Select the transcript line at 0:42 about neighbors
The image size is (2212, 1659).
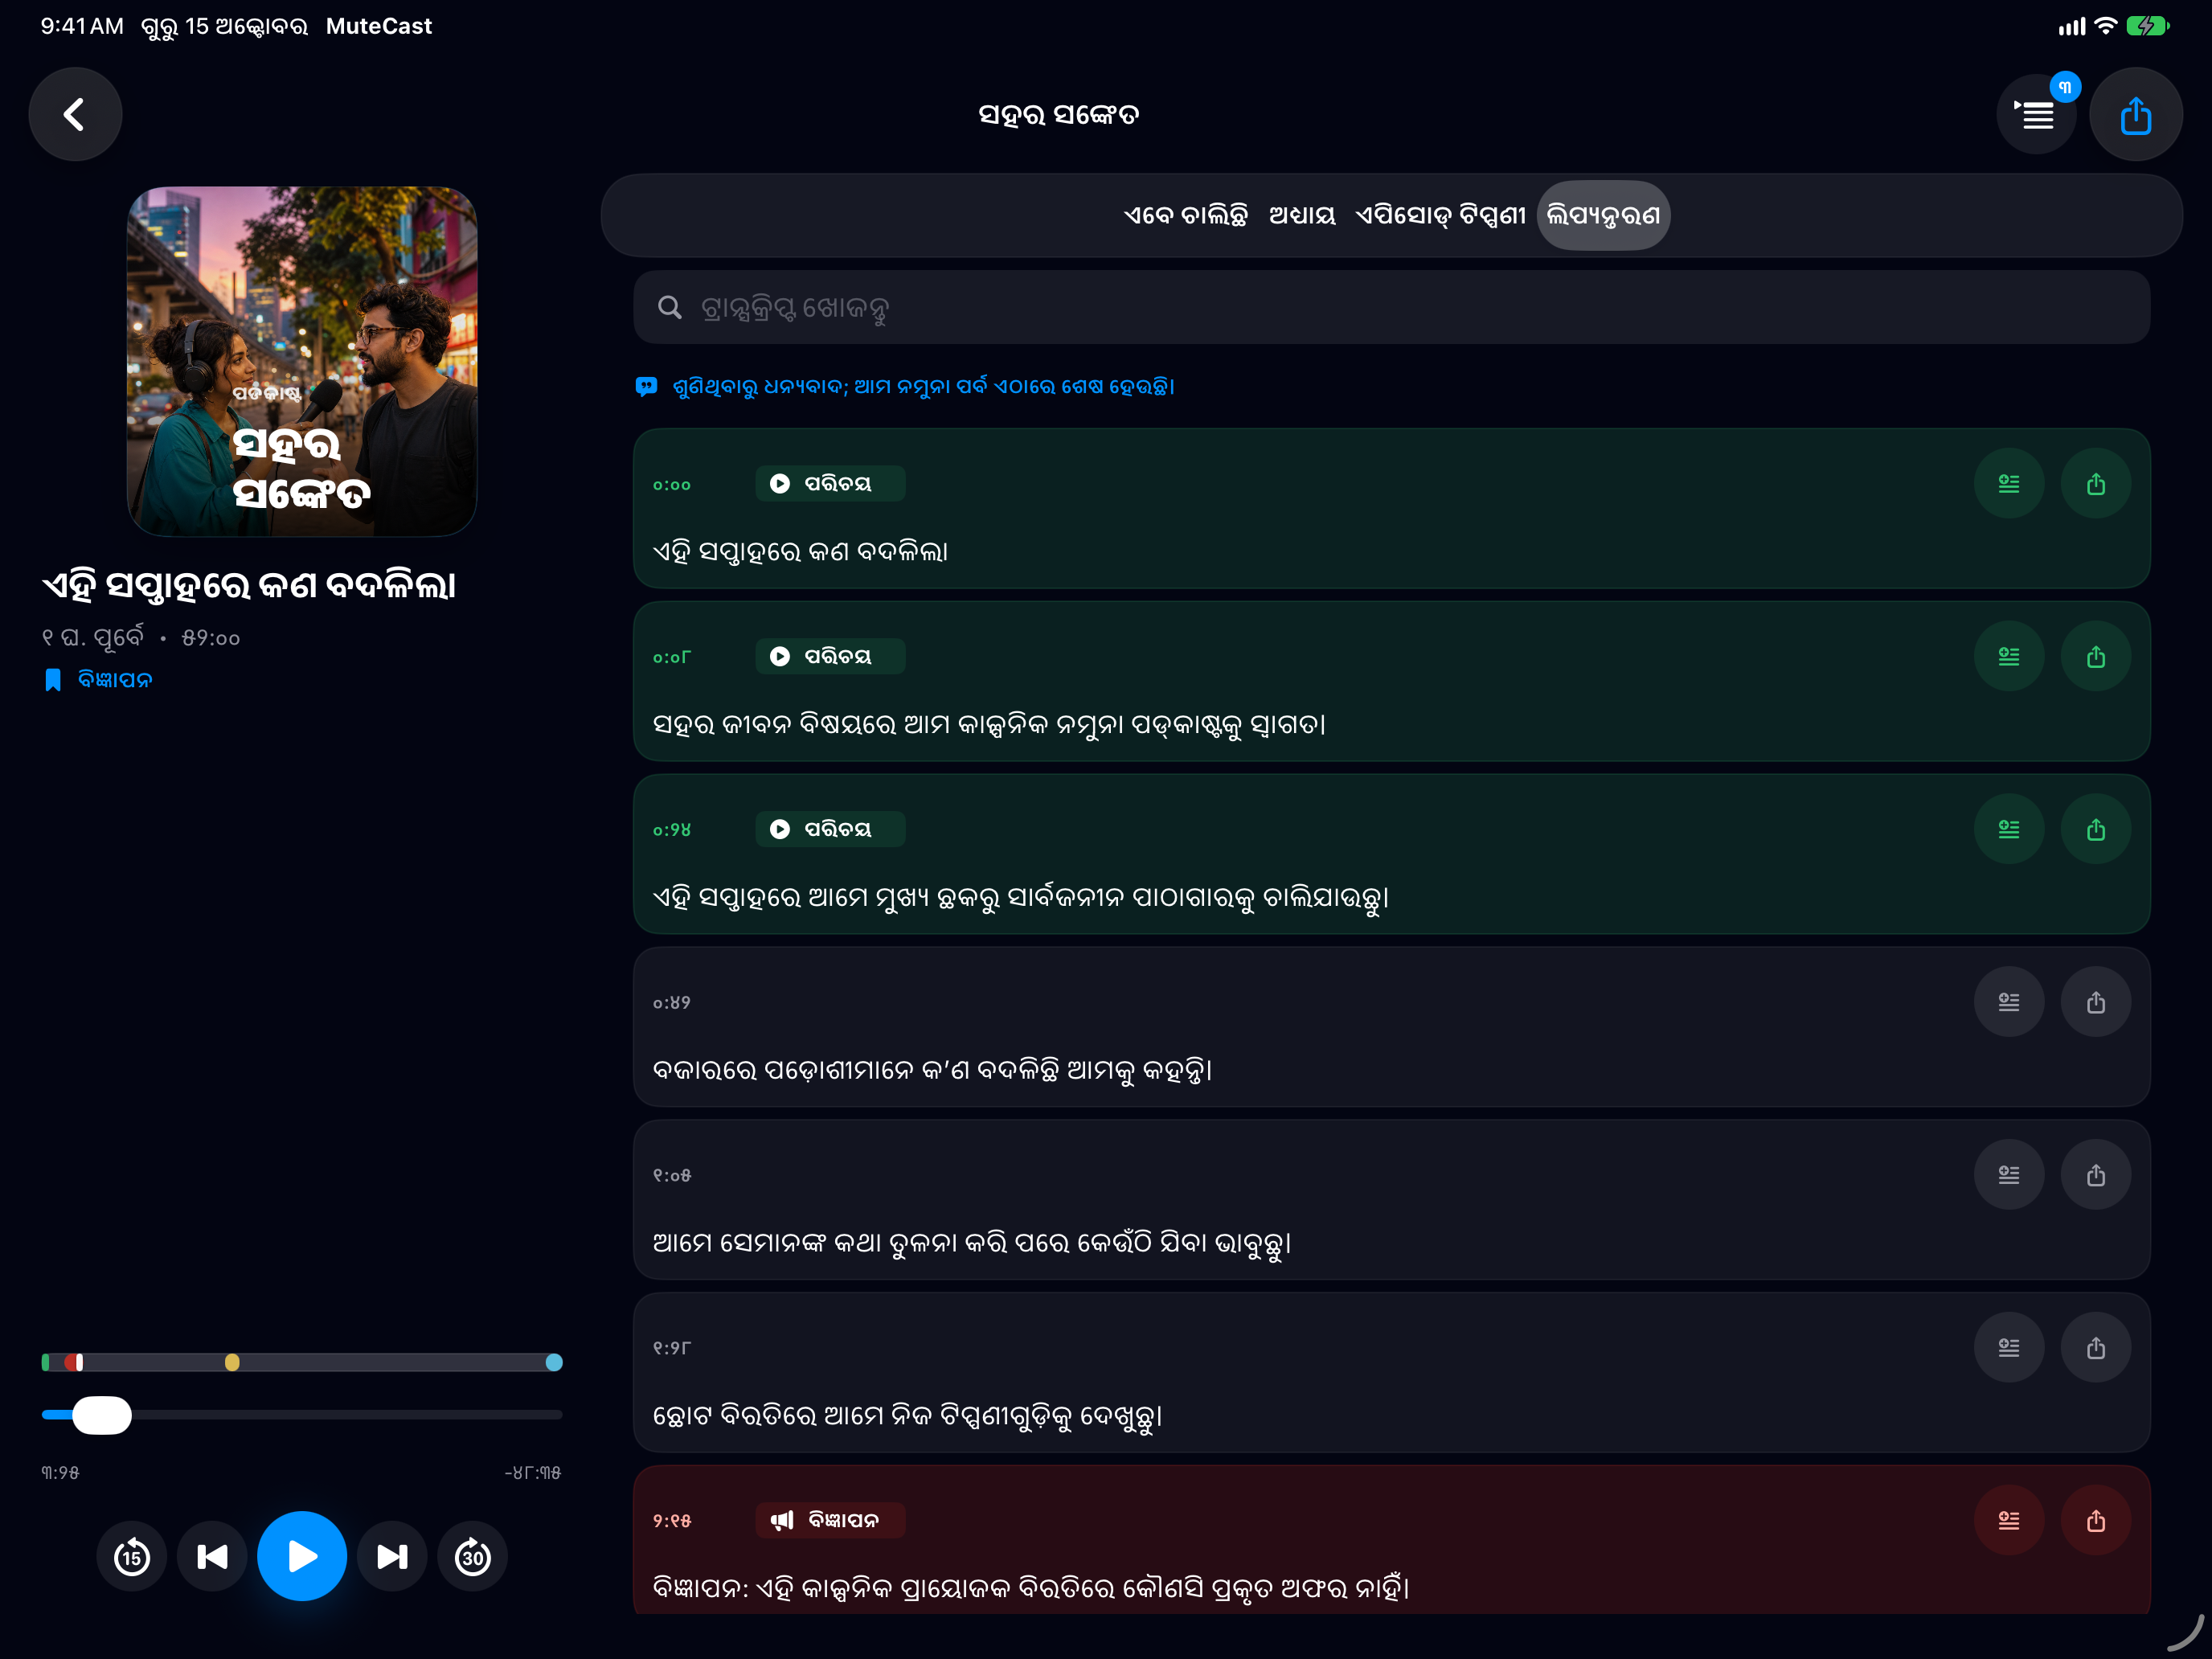pos(1391,1027)
